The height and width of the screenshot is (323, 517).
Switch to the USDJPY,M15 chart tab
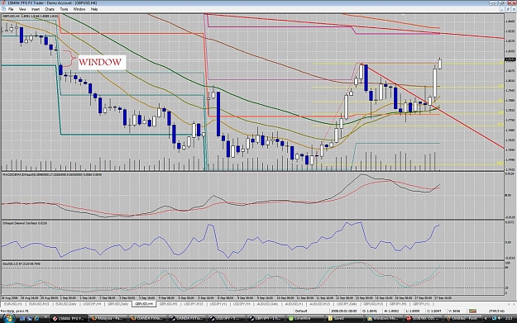[194, 304]
